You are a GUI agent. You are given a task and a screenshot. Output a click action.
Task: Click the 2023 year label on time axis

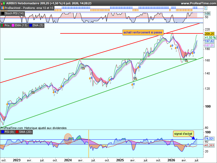pos(17,160)
